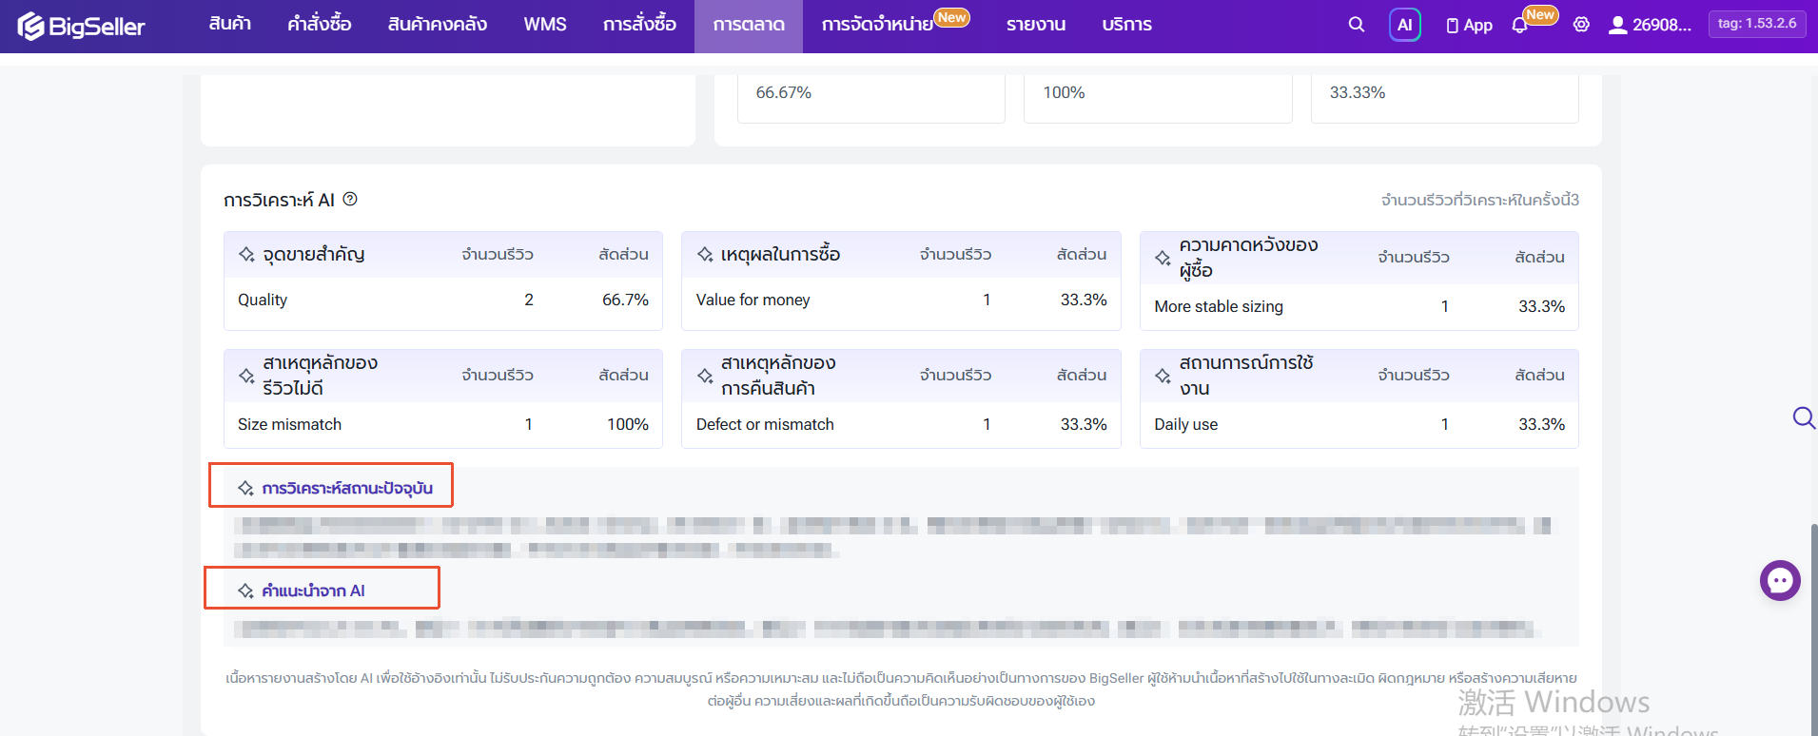
Task: Click the Defect or mismatch row
Action: pos(901,424)
